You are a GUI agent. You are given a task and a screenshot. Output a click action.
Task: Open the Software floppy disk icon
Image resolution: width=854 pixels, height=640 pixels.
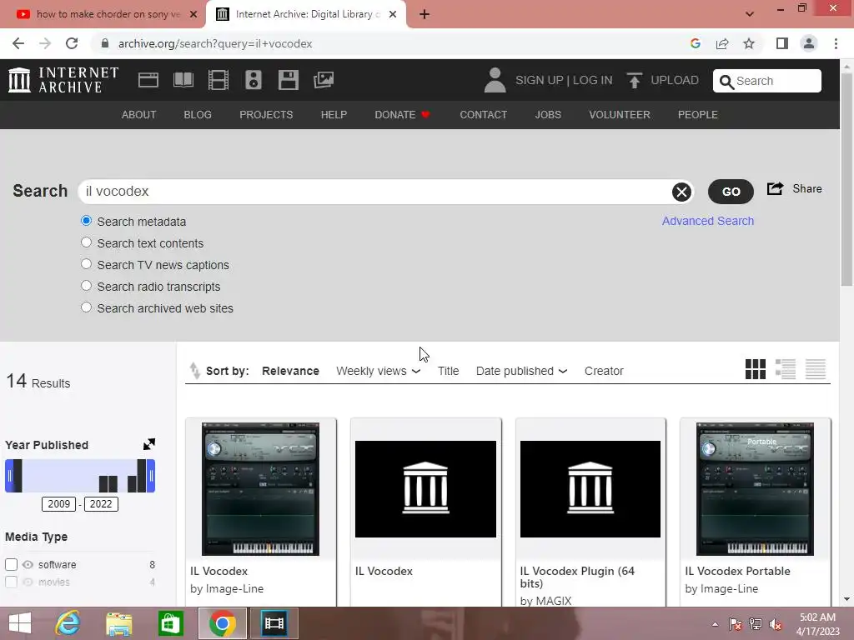pyautogui.click(x=288, y=80)
